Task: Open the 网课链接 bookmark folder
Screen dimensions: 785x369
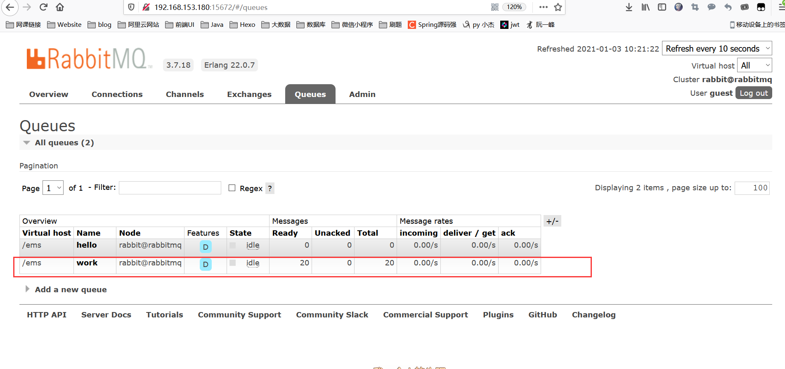Action: [x=24, y=25]
